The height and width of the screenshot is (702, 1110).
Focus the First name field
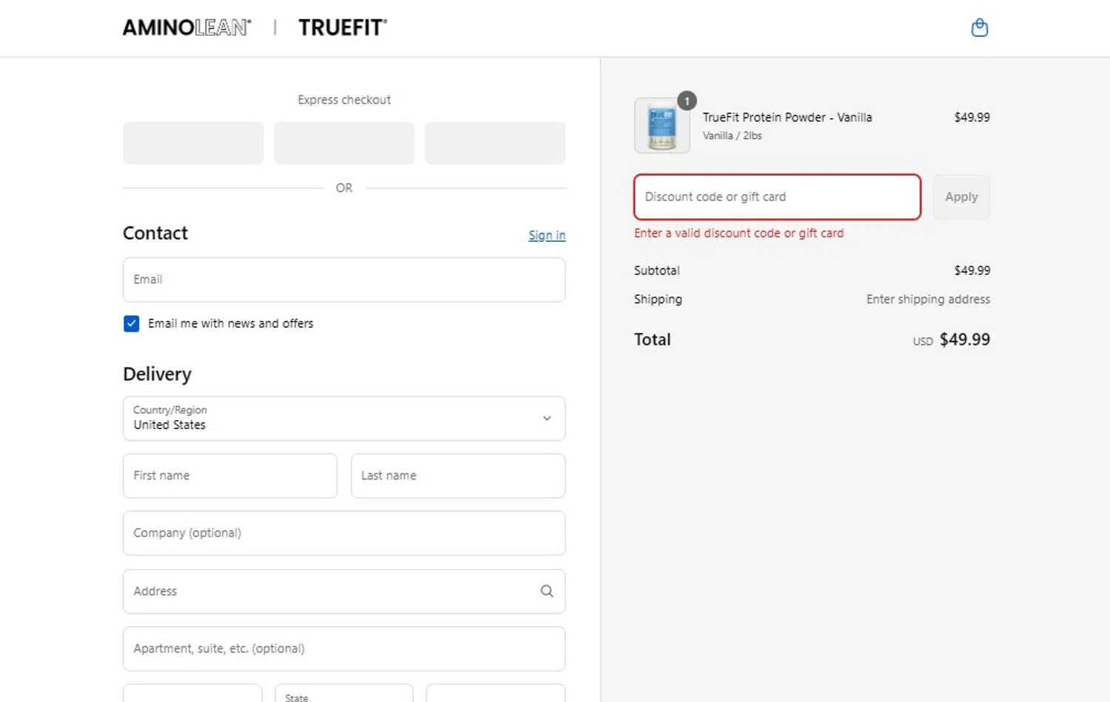click(x=230, y=476)
